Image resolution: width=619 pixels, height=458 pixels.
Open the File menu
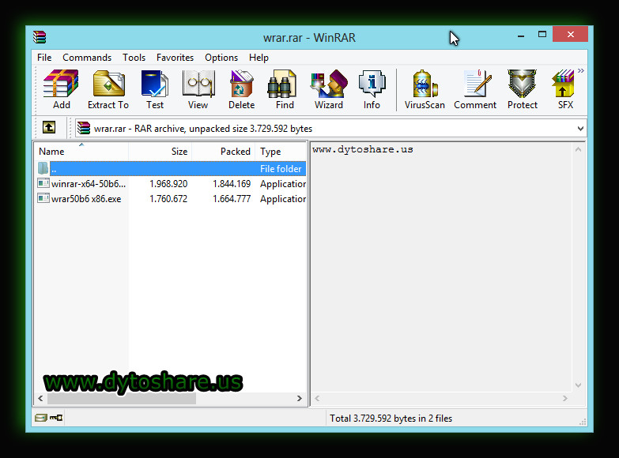click(x=44, y=58)
